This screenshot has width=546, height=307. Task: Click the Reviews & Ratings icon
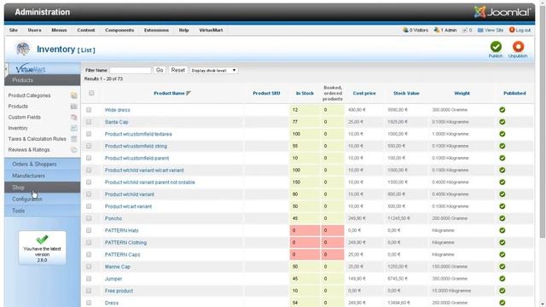(x=74, y=150)
